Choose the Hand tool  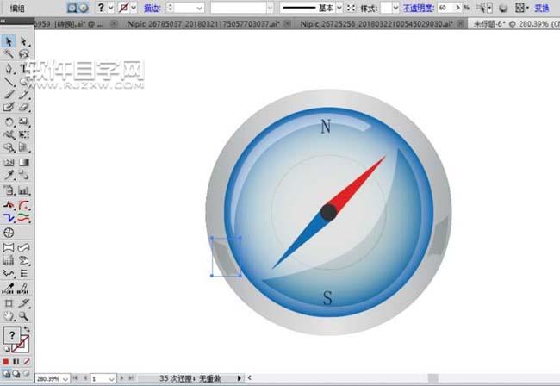pos(9,316)
